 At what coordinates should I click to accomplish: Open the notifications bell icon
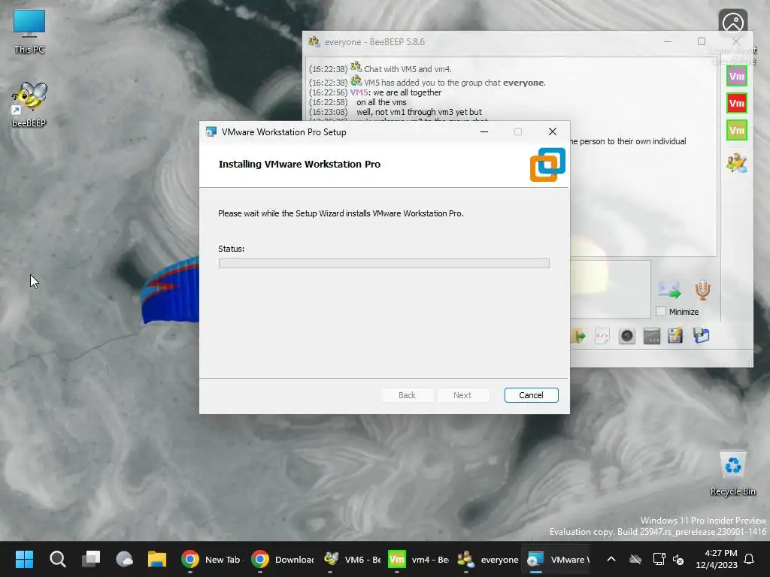(750, 559)
